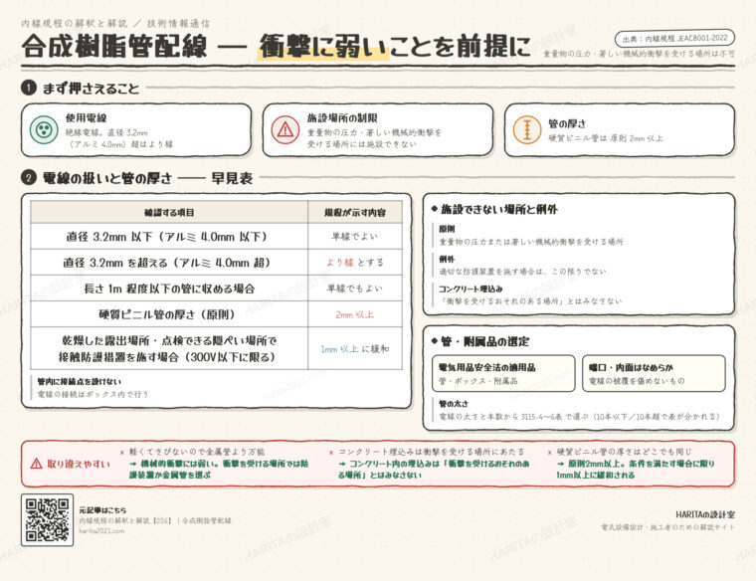
Task: Click the red x before 軽くてさびないので金属管より万能
Action: [x=122, y=453]
